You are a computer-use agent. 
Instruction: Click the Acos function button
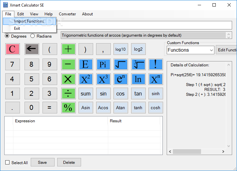tap(103, 108)
